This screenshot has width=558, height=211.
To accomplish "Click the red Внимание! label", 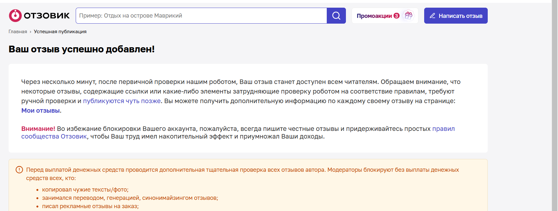I will [38, 129].
